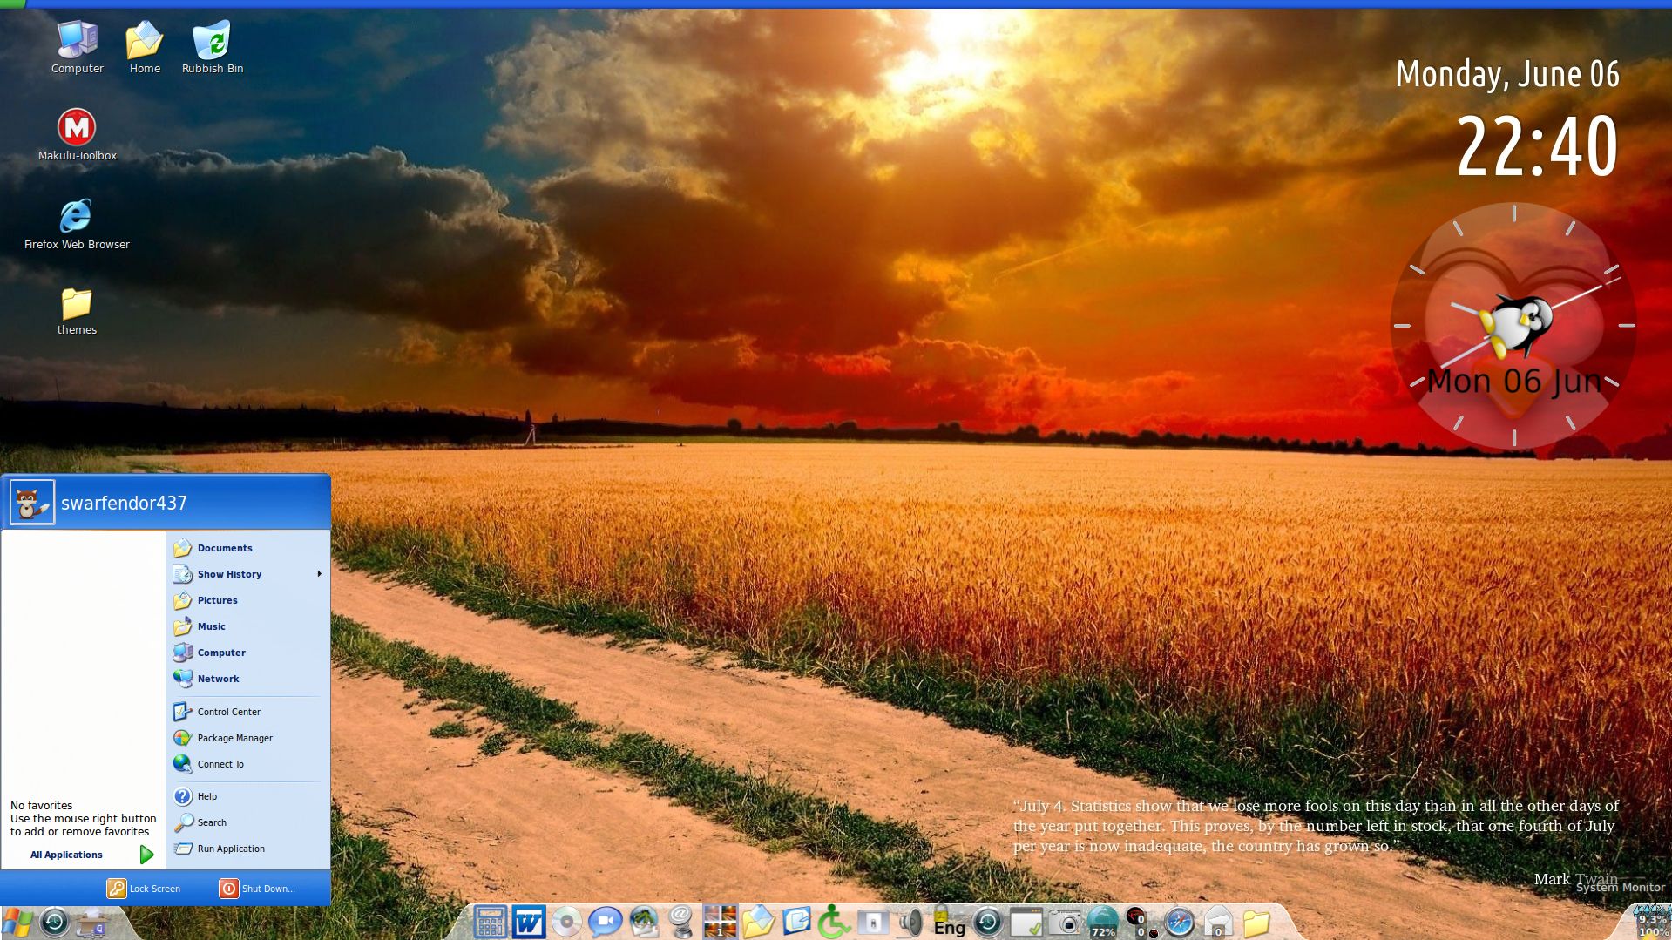The width and height of the screenshot is (1672, 940).
Task: Open the screenshot camera tool in dock
Action: pyautogui.click(x=1064, y=922)
